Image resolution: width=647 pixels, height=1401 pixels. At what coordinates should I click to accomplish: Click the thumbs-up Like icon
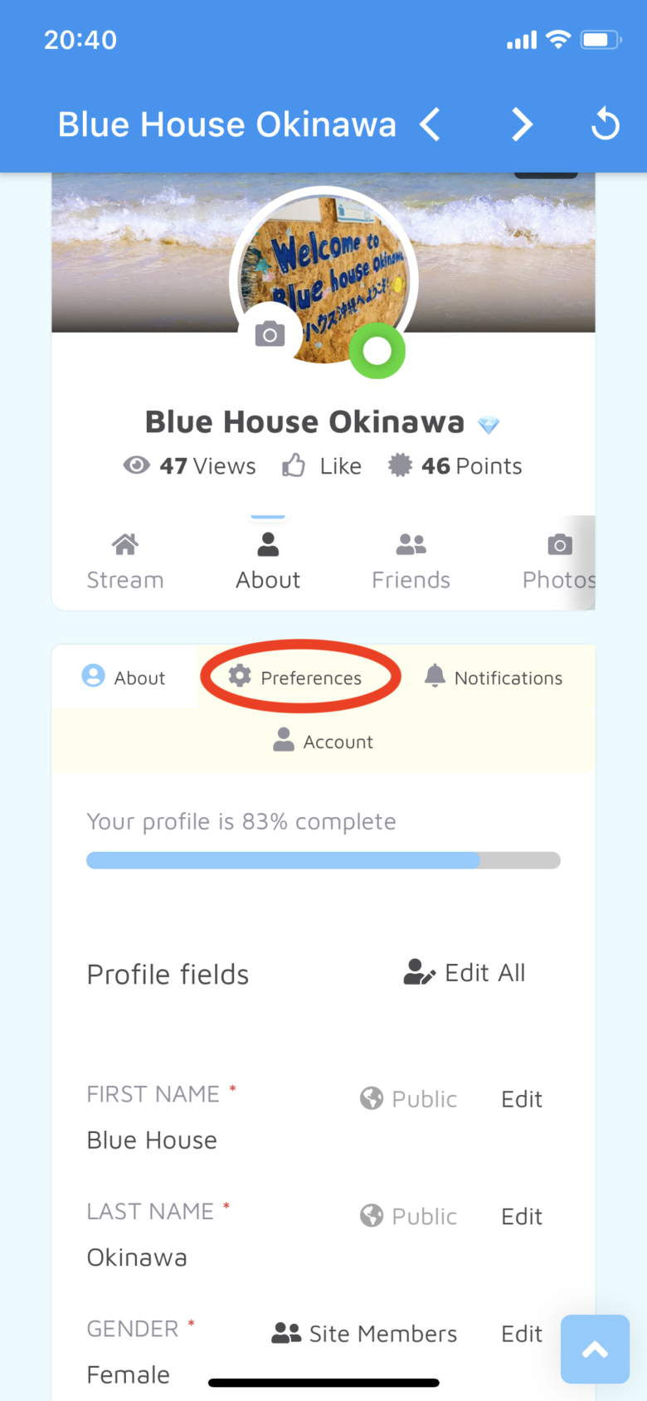pyautogui.click(x=294, y=466)
